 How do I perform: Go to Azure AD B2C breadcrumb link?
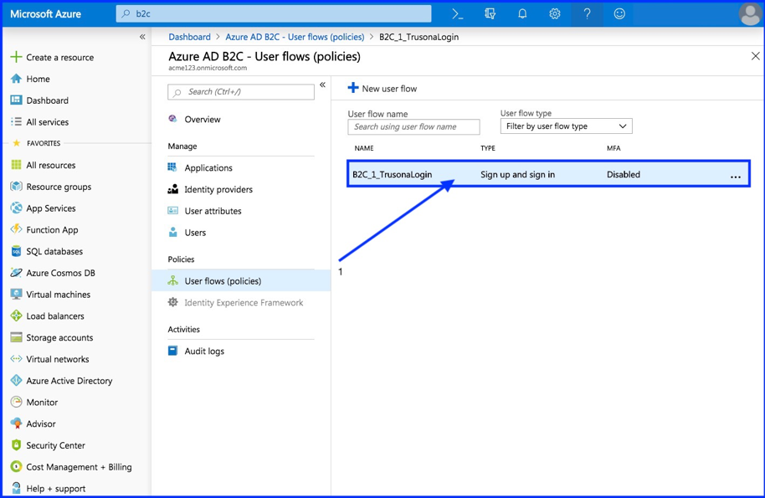(x=295, y=37)
